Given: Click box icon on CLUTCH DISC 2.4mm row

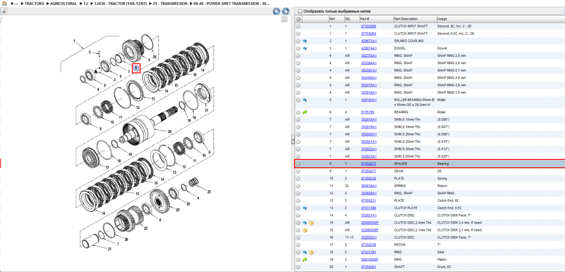Looking at the screenshot, I should [311, 223].
